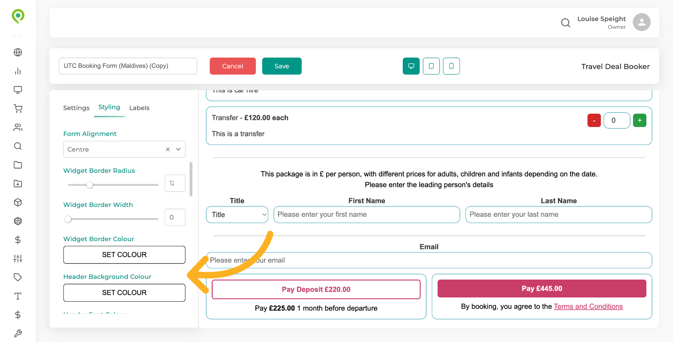Open the folder sidebar icon
This screenshot has height=342, width=673.
point(18,165)
